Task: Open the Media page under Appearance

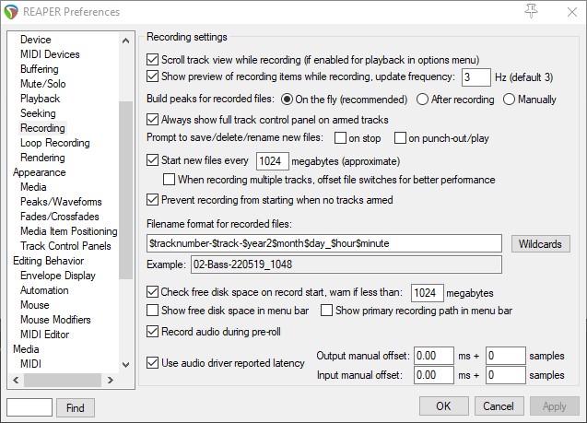Action: point(33,187)
